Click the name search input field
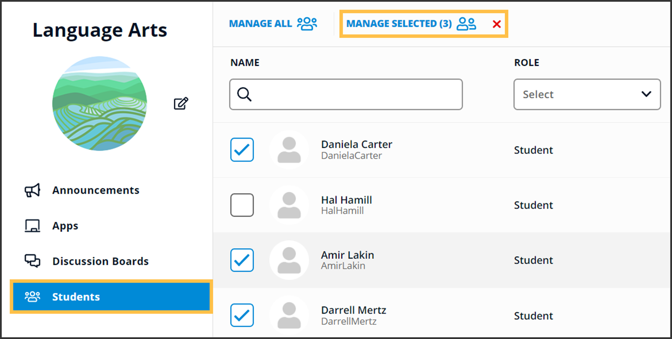Screen dimensions: 672x339 pyautogui.click(x=353, y=94)
